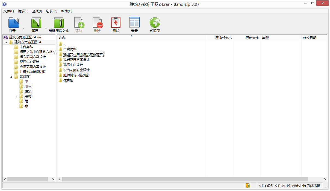Click the tree panel horizontal scrollbar thumb
The height and width of the screenshot is (191, 330).
pos(27,179)
